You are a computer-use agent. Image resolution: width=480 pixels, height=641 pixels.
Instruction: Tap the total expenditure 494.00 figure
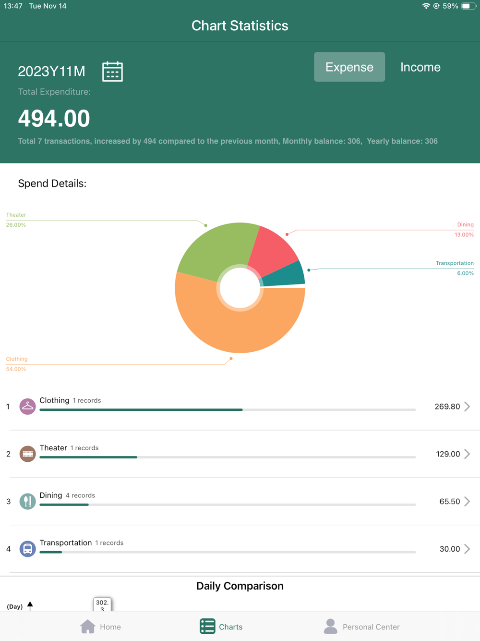point(54,118)
